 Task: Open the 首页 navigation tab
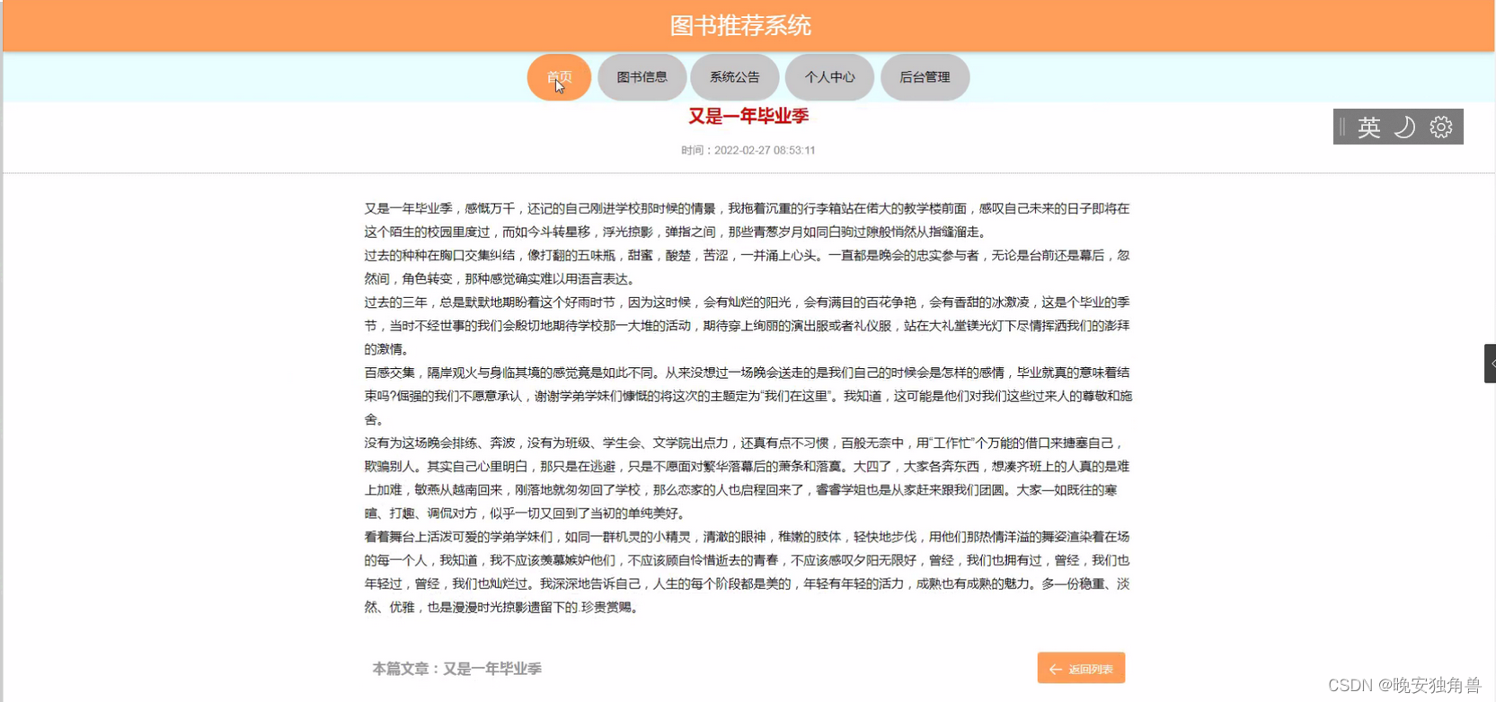559,77
